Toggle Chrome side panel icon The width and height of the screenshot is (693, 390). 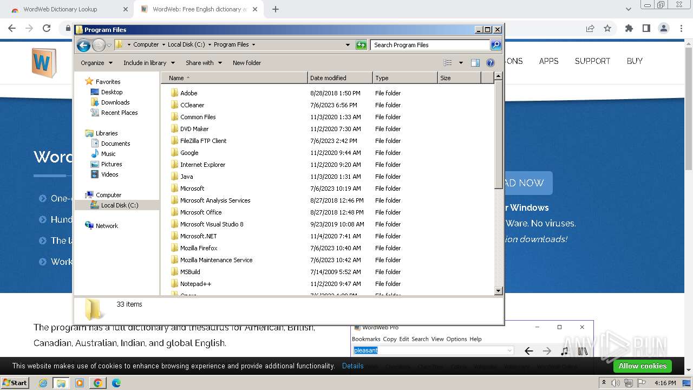646,28
